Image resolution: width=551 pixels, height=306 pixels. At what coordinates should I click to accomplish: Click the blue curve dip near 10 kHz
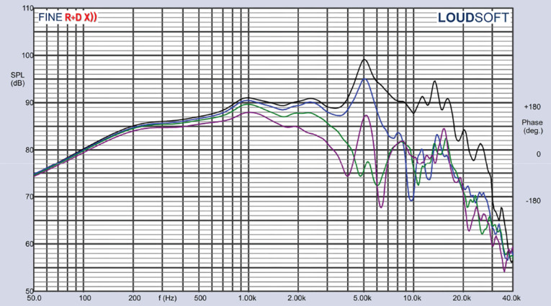click(x=411, y=200)
